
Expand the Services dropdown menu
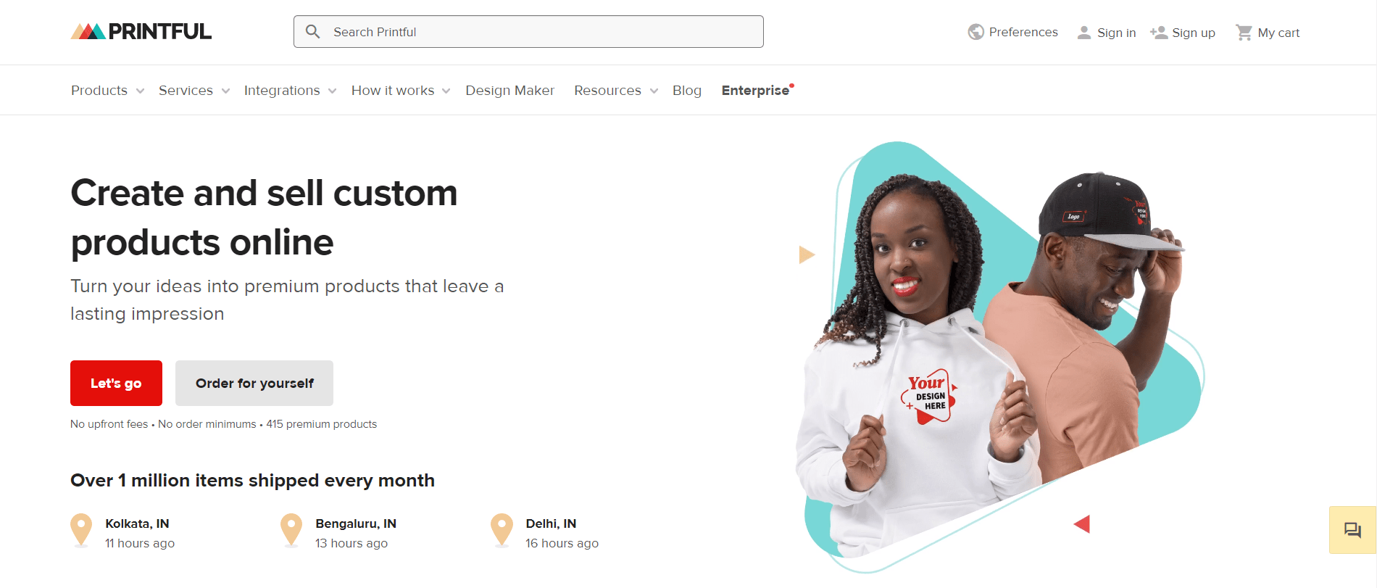coord(194,91)
